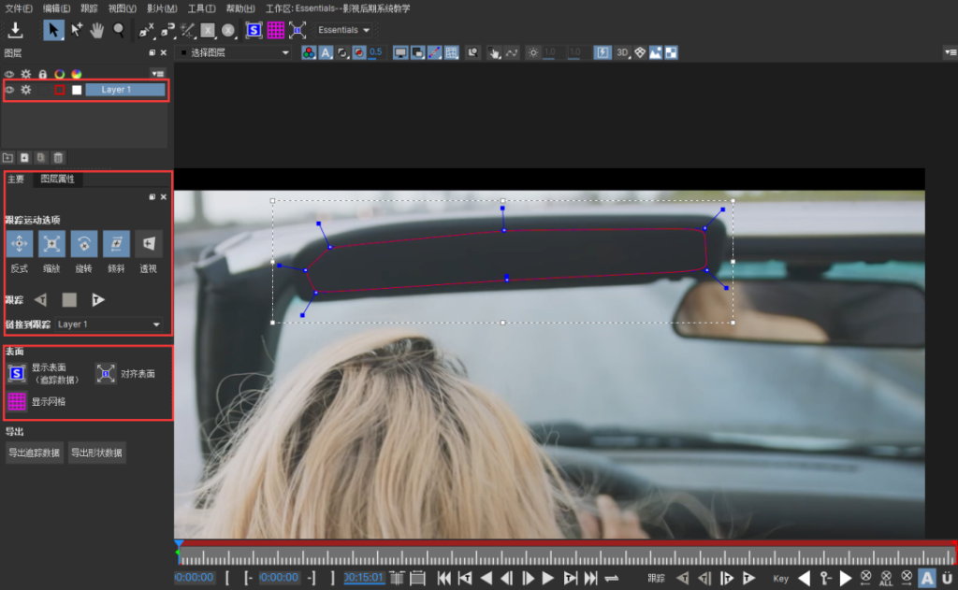Screen dimensions: 958x590
Task: Click the Show Surface icon in the top toolbar
Action: (x=254, y=30)
